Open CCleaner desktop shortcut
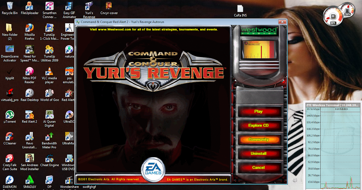The height and width of the screenshot is (190, 362). click(x=10, y=138)
